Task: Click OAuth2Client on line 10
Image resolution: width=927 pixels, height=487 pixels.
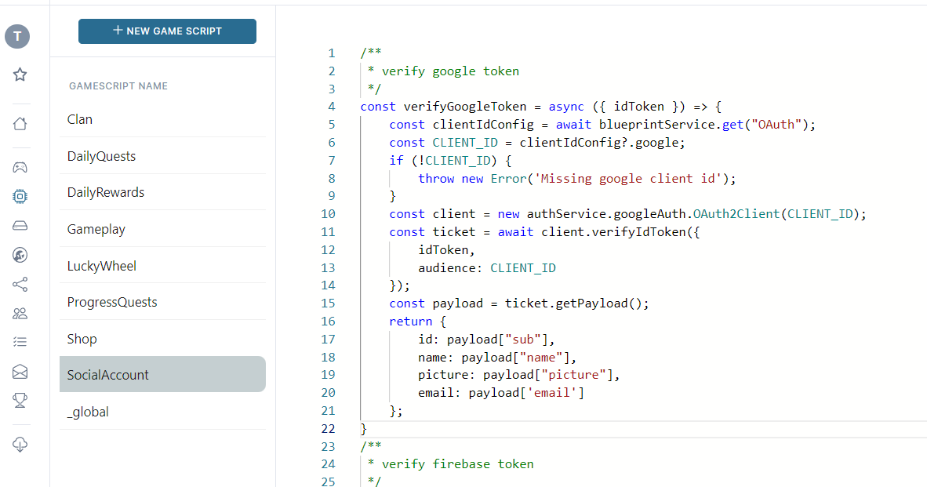Action: [736, 214]
